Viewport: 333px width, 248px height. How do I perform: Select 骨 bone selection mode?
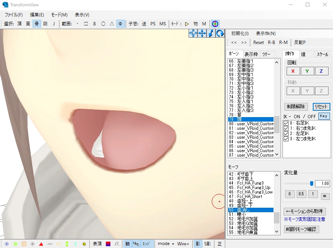36,23
